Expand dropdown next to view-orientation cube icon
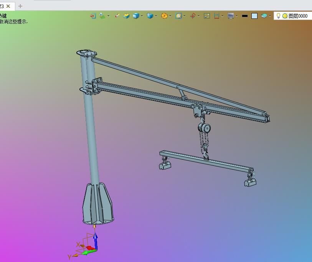 [156, 16]
